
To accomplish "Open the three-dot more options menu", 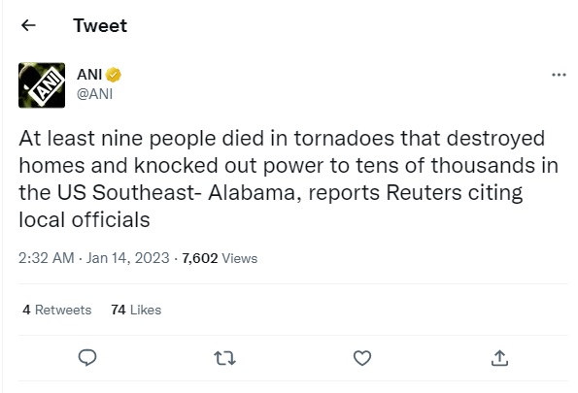I will tap(559, 75).
